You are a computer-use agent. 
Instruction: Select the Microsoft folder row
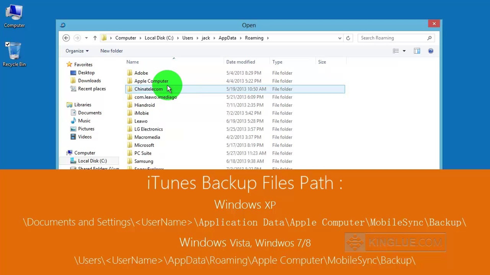144,145
